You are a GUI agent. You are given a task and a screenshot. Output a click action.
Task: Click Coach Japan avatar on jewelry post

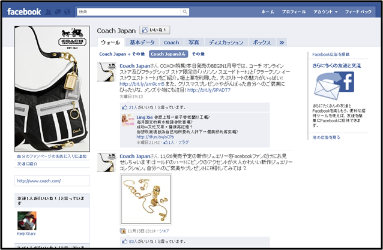tap(106, 162)
